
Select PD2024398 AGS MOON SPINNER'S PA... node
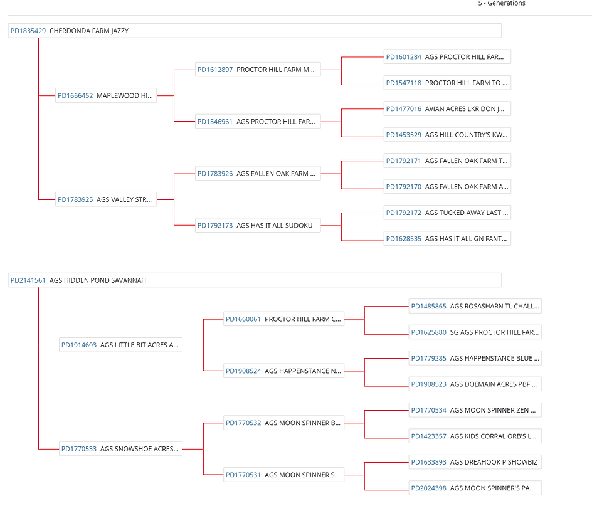[475, 488]
